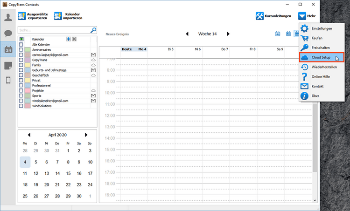Click the windcalendrier@gmail.com calendar name
The width and height of the screenshot is (350, 211).
(50, 101)
